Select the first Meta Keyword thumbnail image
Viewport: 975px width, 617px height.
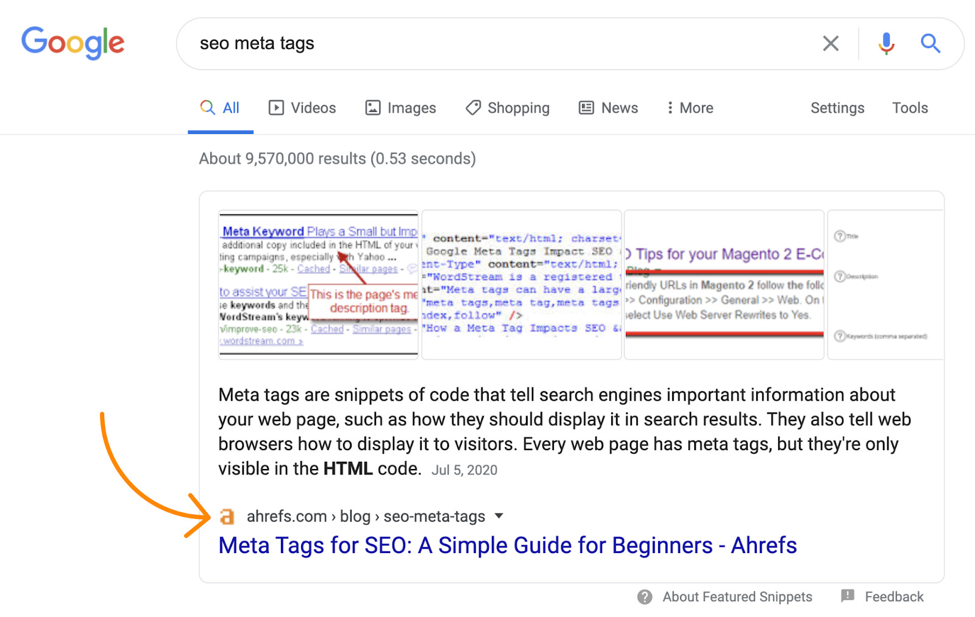(x=317, y=284)
